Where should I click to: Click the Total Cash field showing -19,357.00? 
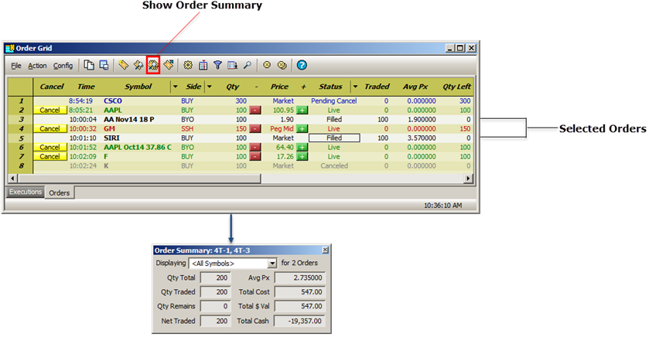click(x=300, y=321)
